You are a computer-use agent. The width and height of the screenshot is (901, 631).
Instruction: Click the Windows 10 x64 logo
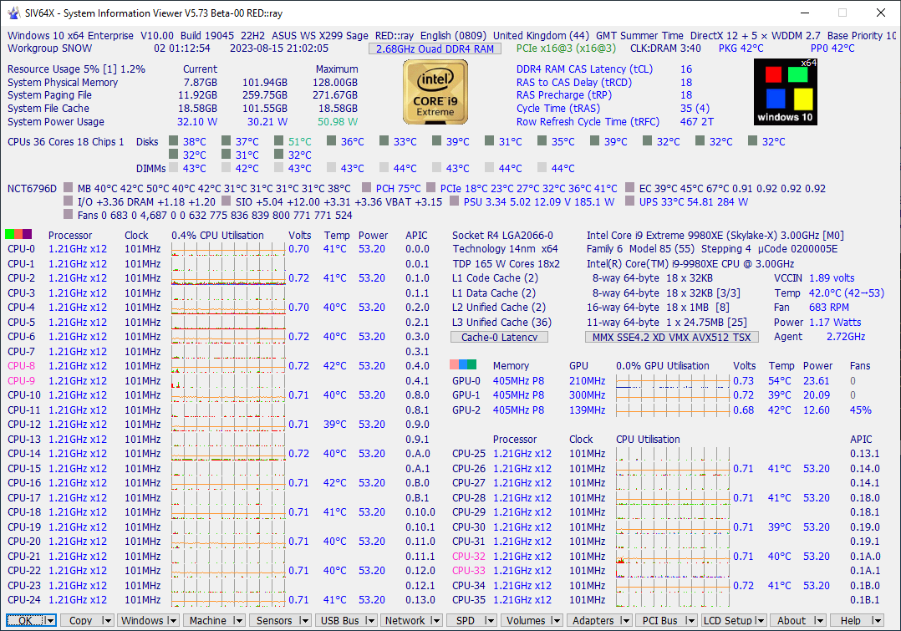(785, 94)
